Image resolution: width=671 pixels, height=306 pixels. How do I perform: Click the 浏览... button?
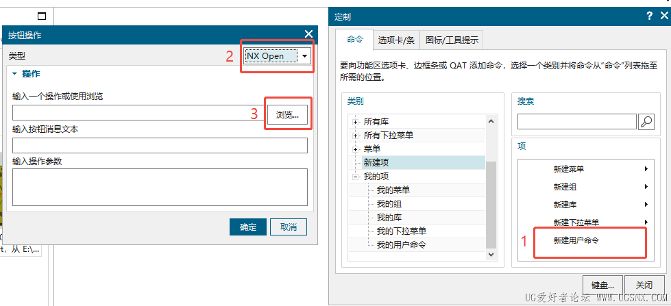tap(288, 114)
